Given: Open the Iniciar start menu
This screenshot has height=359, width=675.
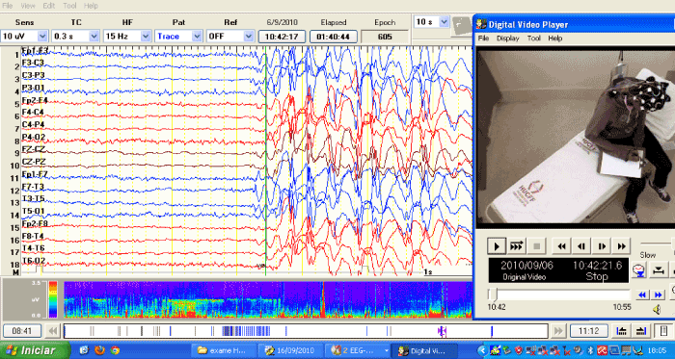Looking at the screenshot, I should [35, 350].
